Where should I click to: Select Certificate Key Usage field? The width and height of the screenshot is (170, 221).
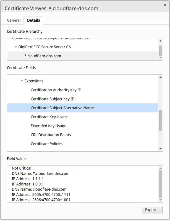pyautogui.click(x=83, y=117)
